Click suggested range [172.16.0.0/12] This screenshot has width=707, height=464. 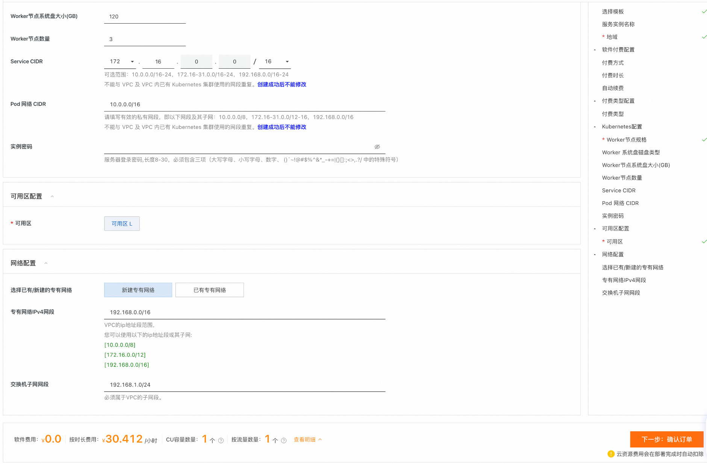pyautogui.click(x=125, y=355)
